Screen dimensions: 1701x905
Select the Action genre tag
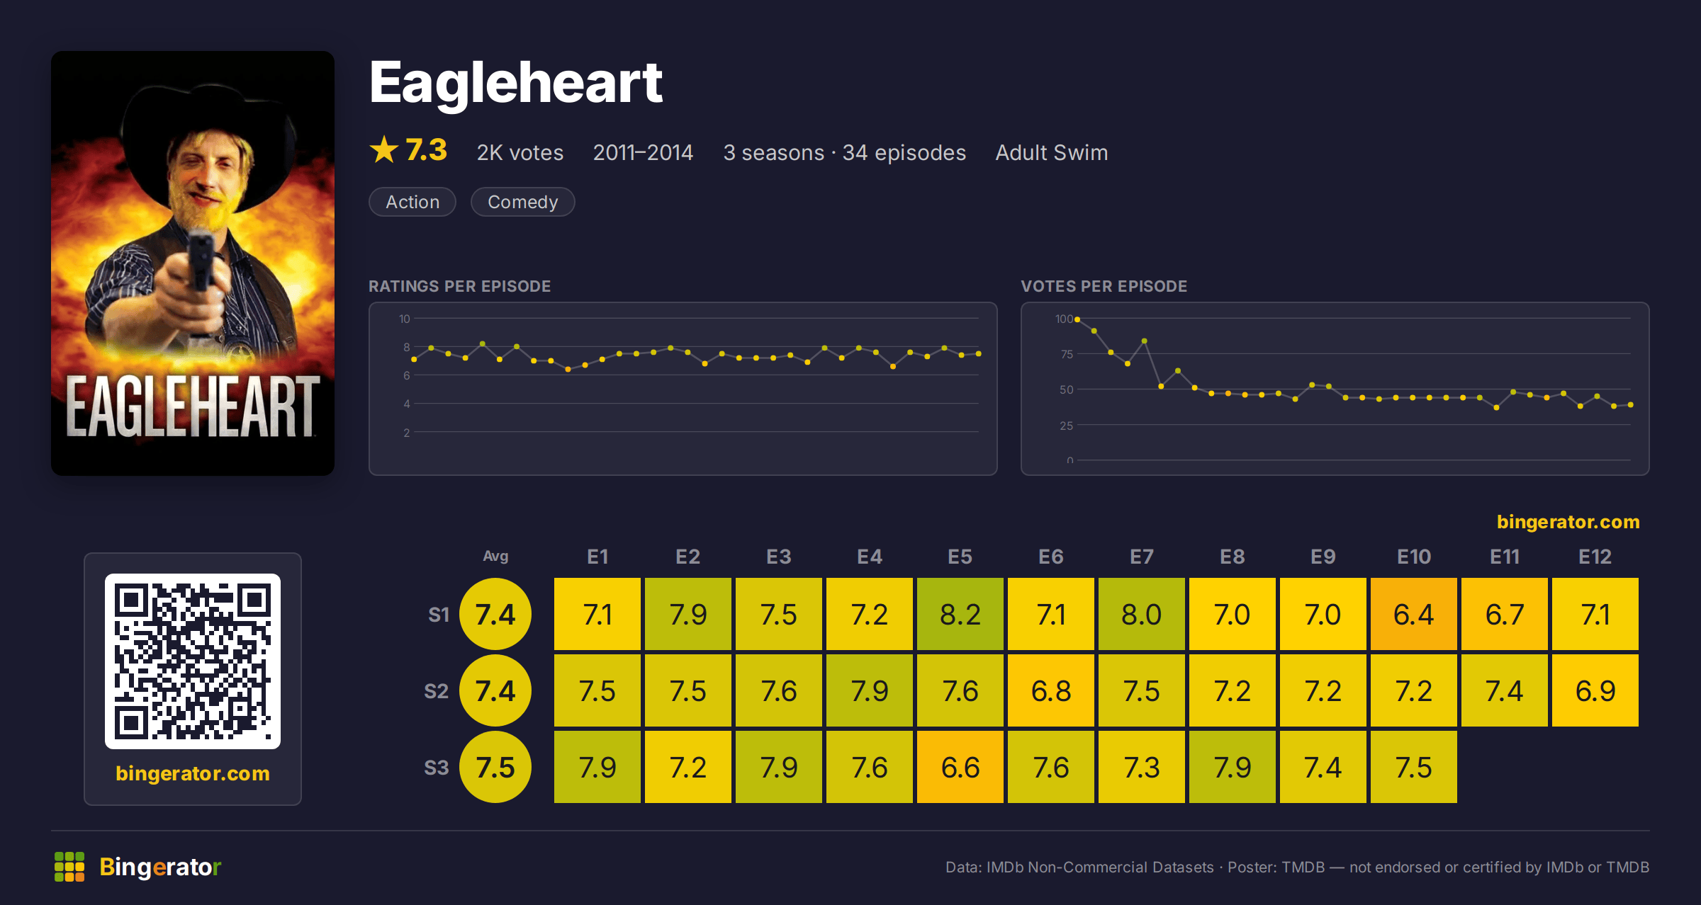tap(412, 202)
